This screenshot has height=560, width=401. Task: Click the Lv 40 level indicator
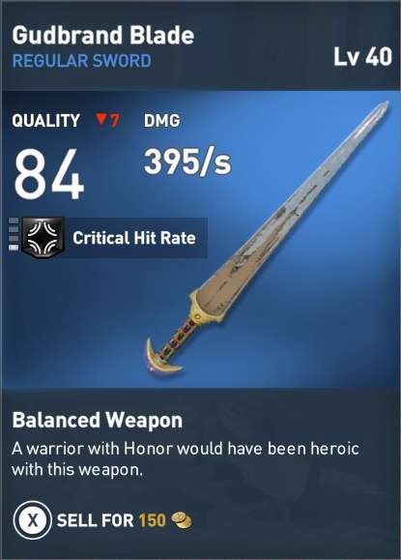[362, 57]
